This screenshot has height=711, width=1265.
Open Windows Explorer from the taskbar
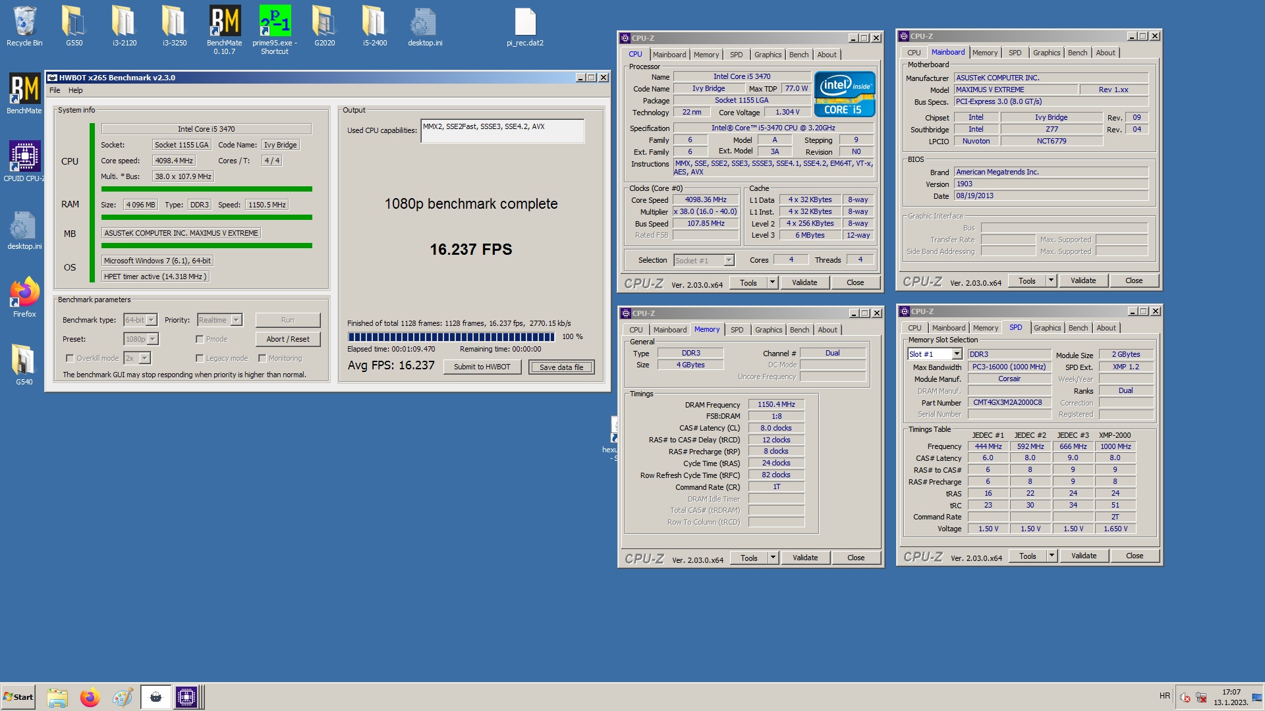point(57,697)
